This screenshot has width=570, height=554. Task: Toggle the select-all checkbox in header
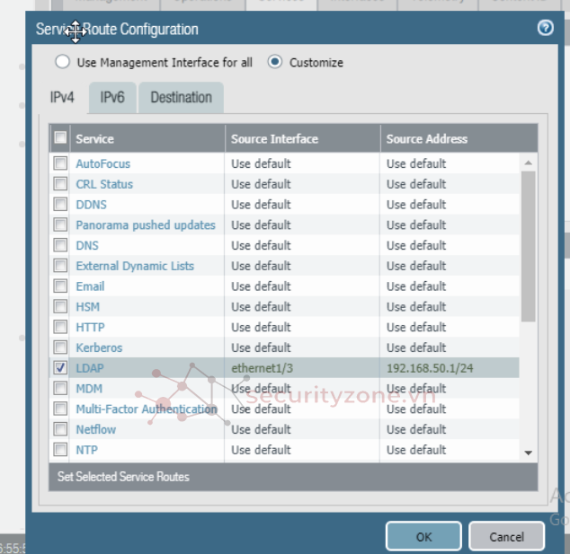60,138
